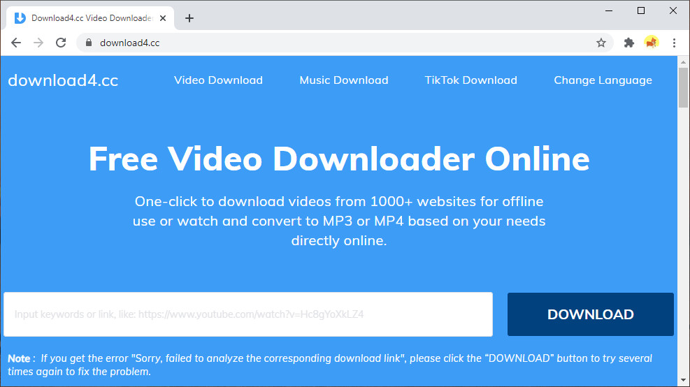Select the Download4.cc Video Downloader tab
Viewport: 690px width, 387px height.
tap(91, 18)
